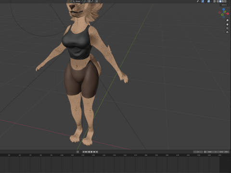Toggle the snapping magnet icon

[90, 1]
